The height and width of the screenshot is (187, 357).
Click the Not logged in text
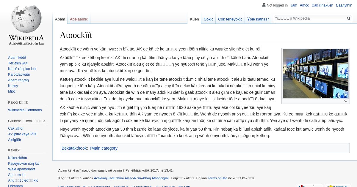pyautogui.click(x=277, y=5)
